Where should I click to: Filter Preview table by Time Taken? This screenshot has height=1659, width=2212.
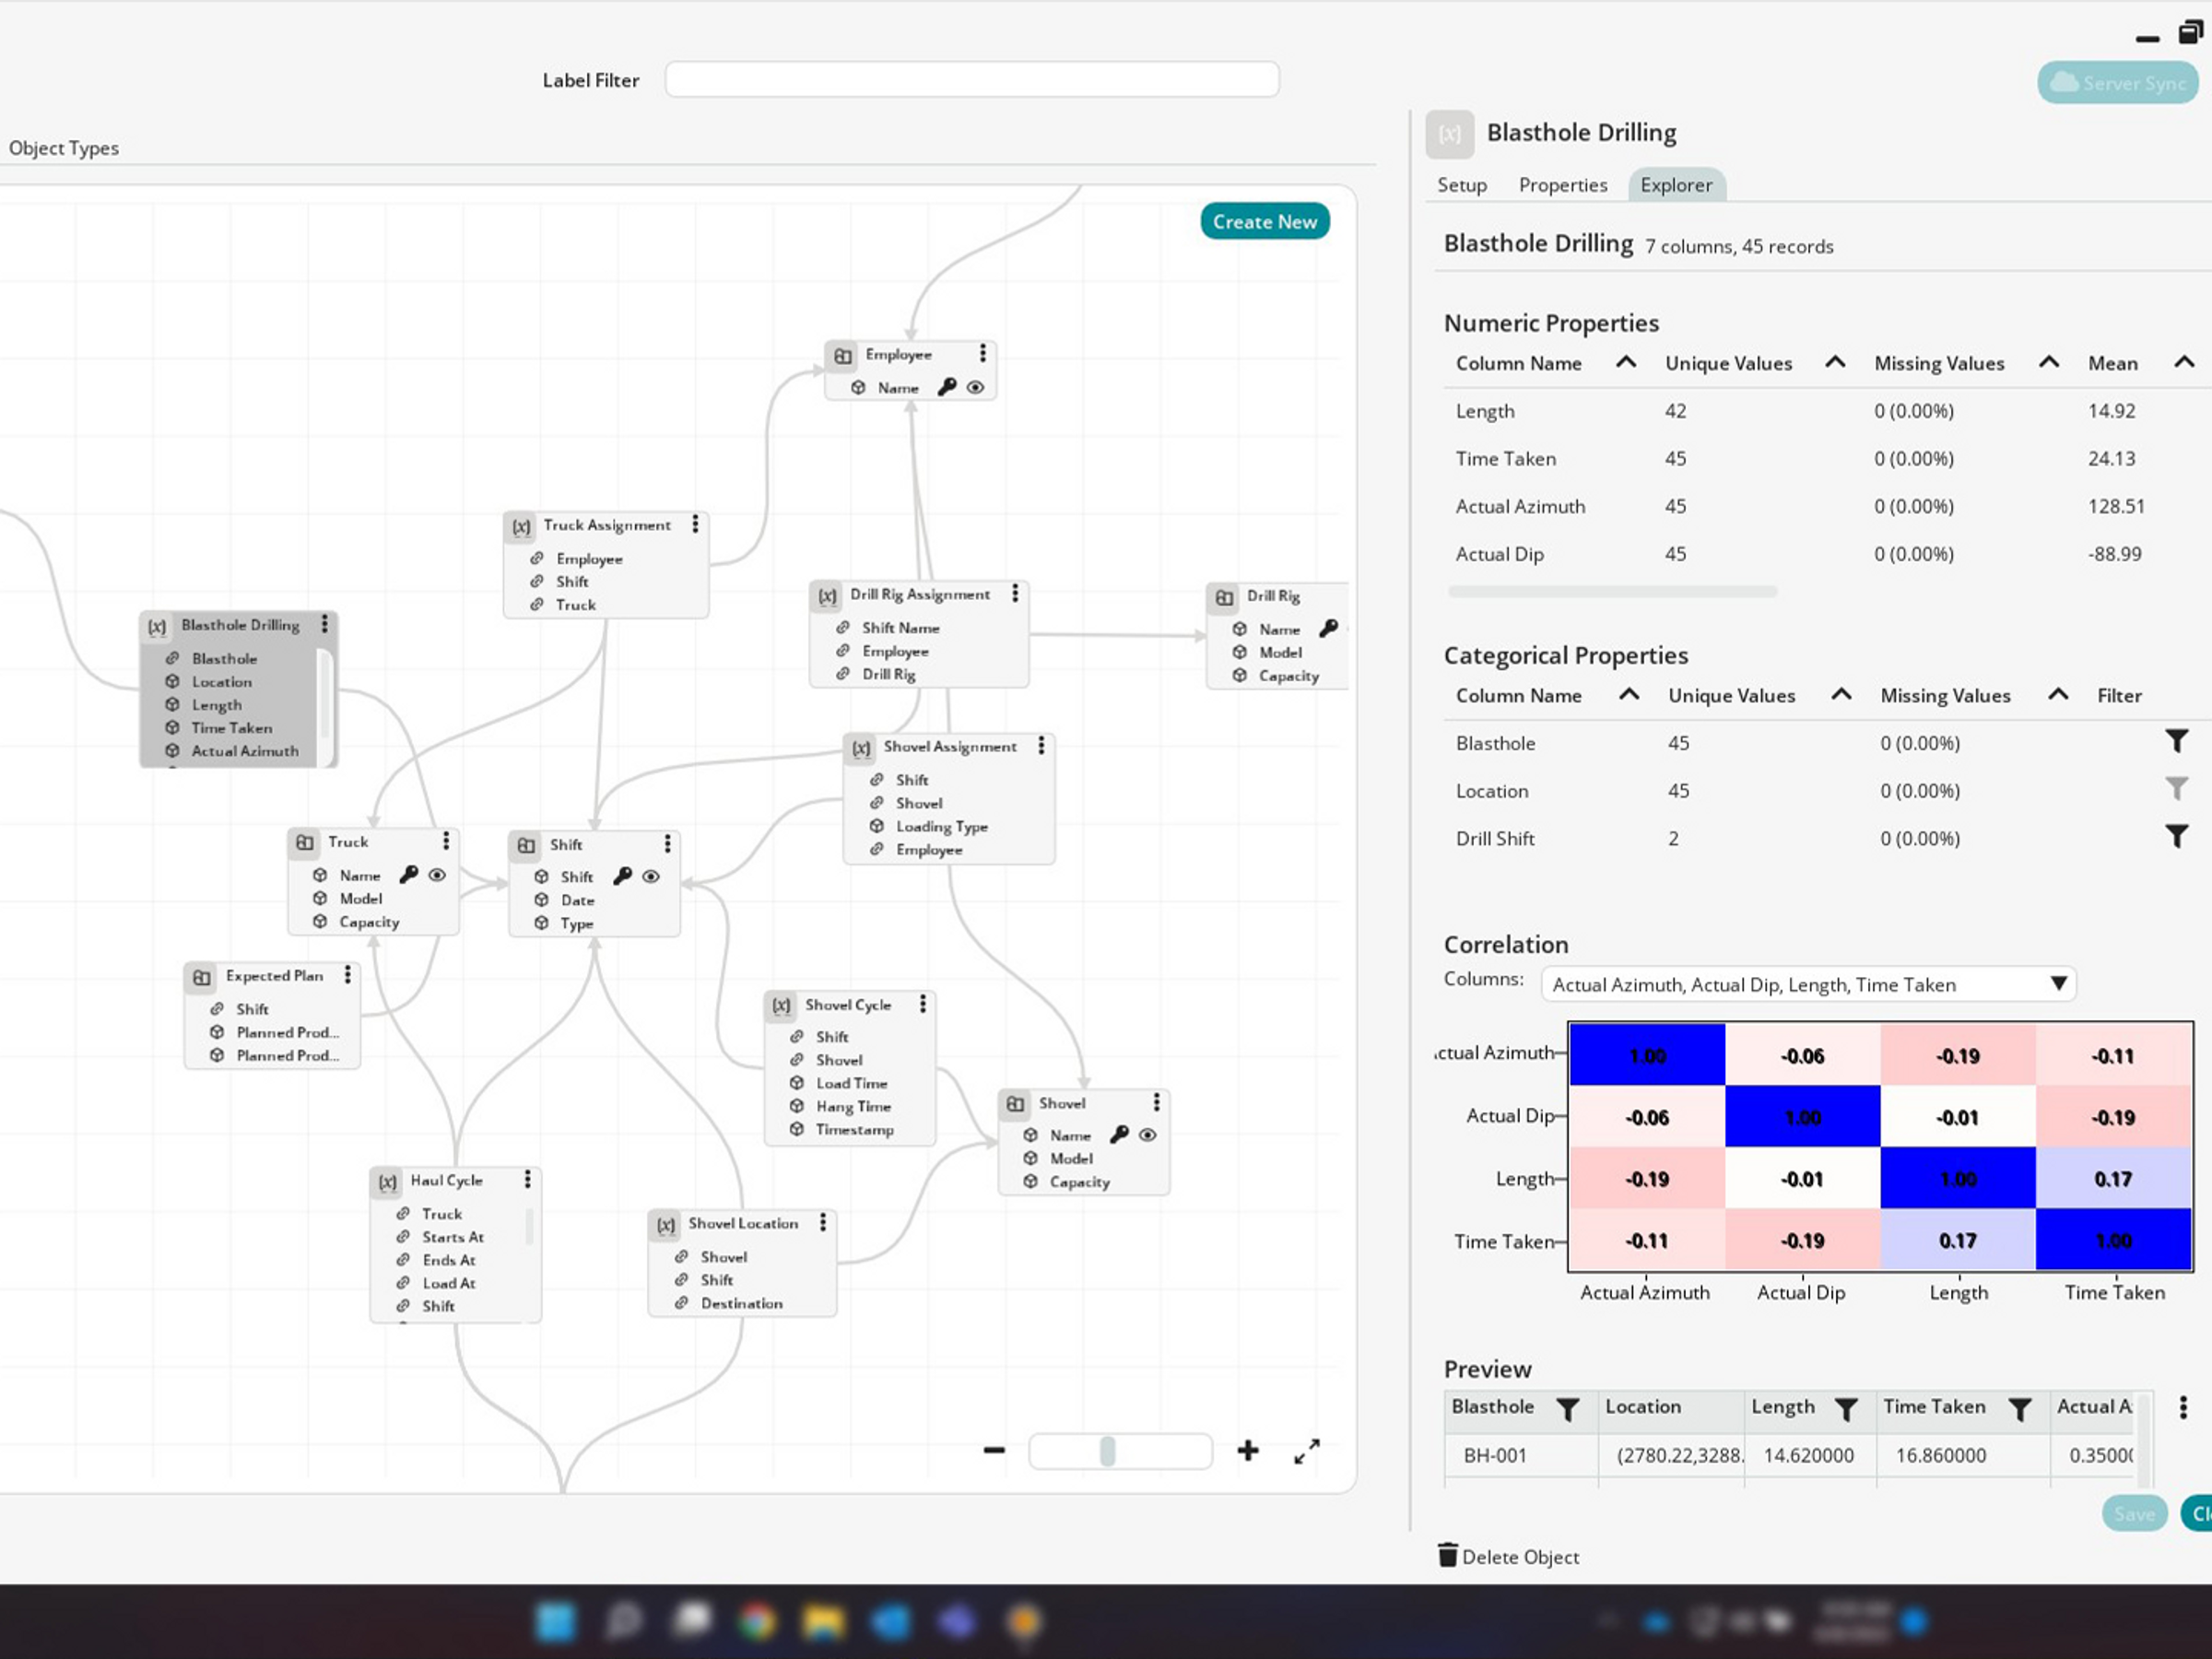pyautogui.click(x=2020, y=1409)
